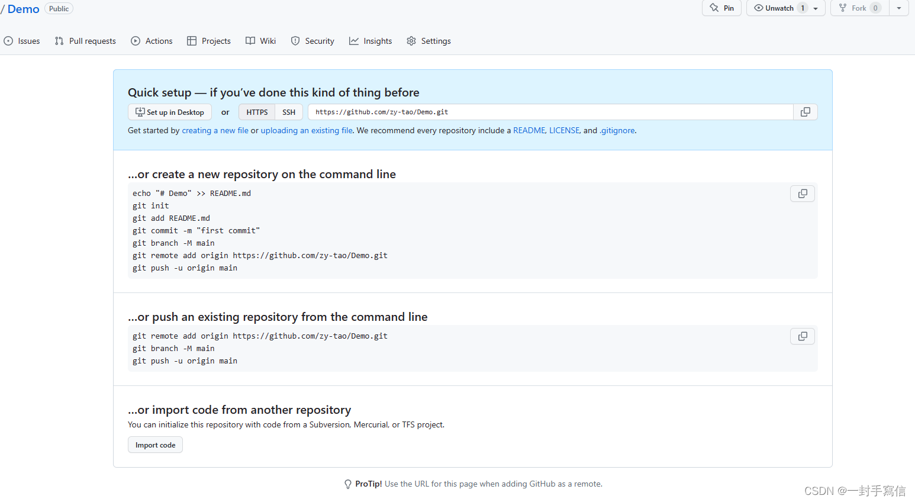Pin the Demo repository

pyautogui.click(x=721, y=8)
